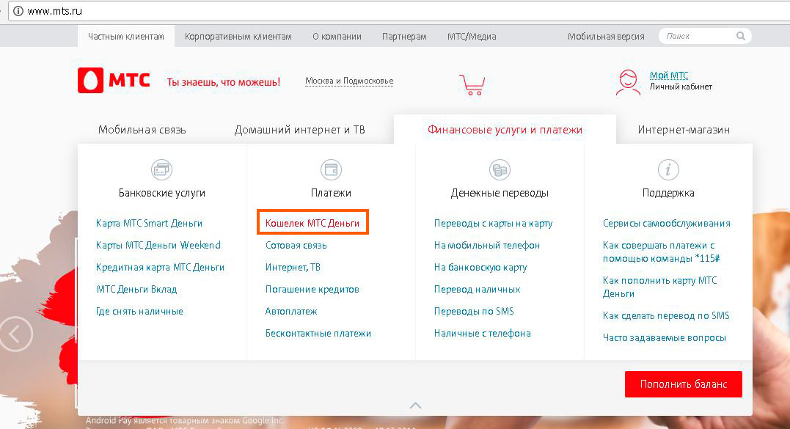This screenshot has width=790, height=429.
Task: Open Кредитная карта МТС Деньги link
Action: (x=160, y=268)
